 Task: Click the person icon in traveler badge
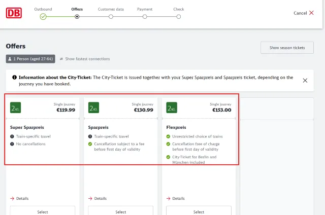pos(10,59)
